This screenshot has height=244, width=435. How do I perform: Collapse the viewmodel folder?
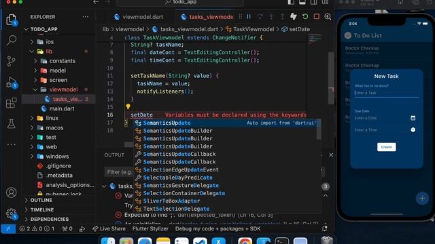coord(35,89)
